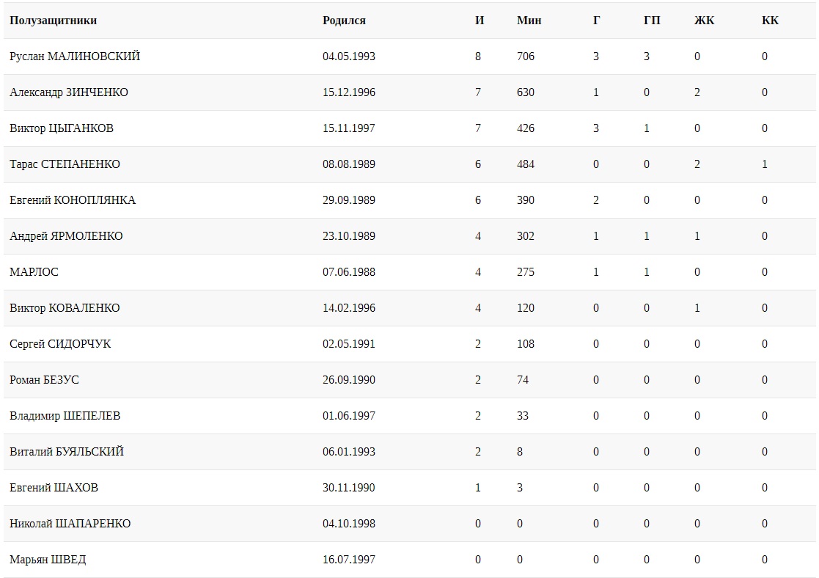Click the Мин column header
The width and height of the screenshot is (819, 578).
pos(529,21)
